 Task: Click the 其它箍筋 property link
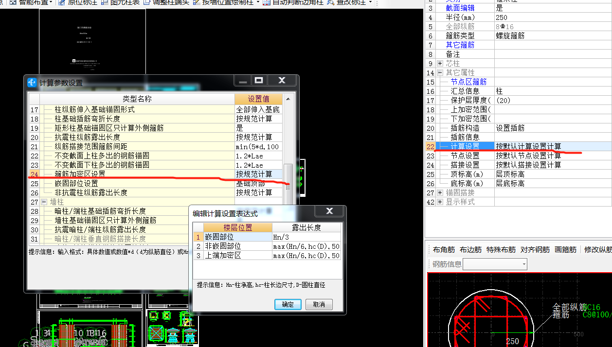coord(460,45)
